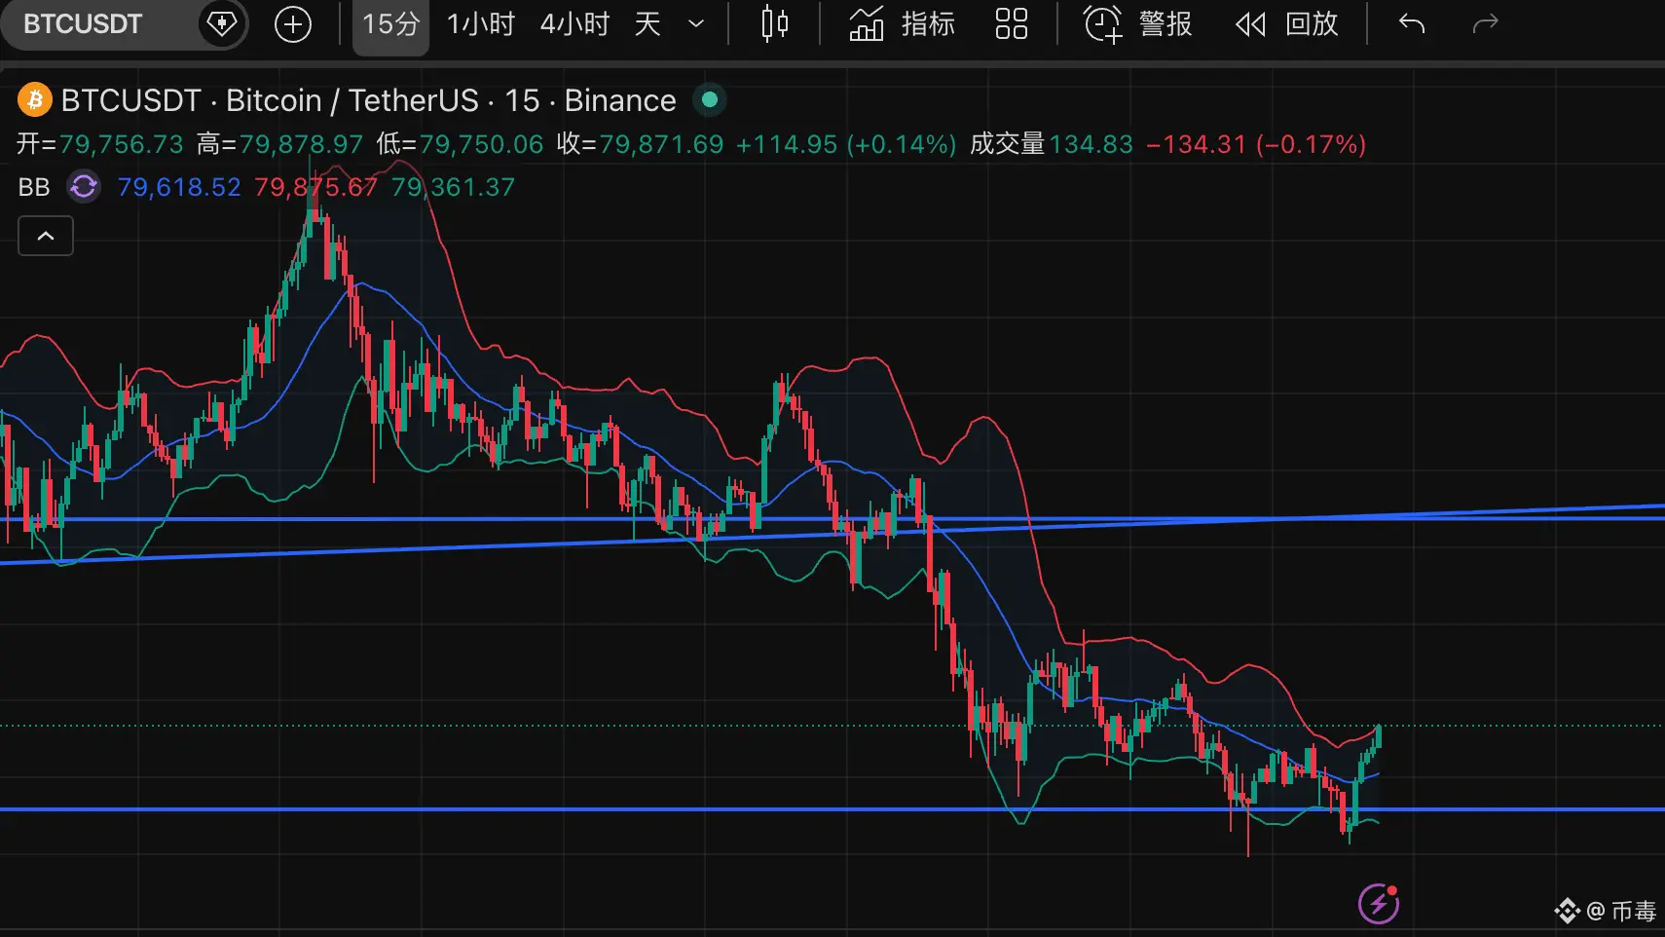
Task: Click the price change +114.95 (+0.14%)
Action: click(846, 144)
